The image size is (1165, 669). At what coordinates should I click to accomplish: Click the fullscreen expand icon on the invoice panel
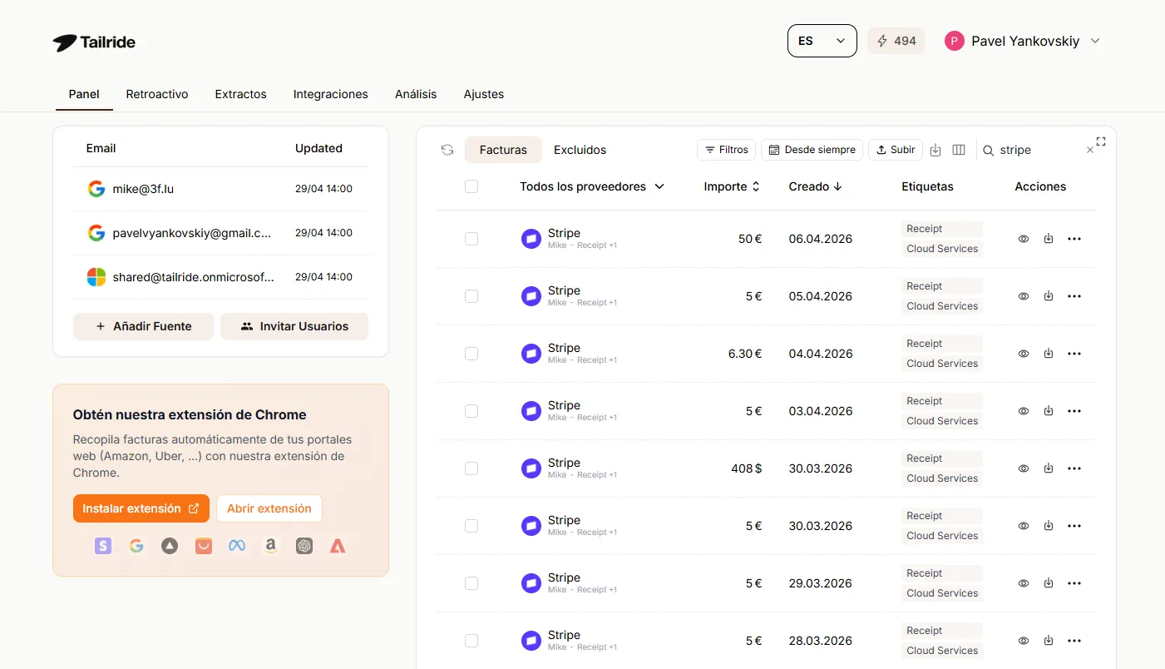click(x=1101, y=141)
